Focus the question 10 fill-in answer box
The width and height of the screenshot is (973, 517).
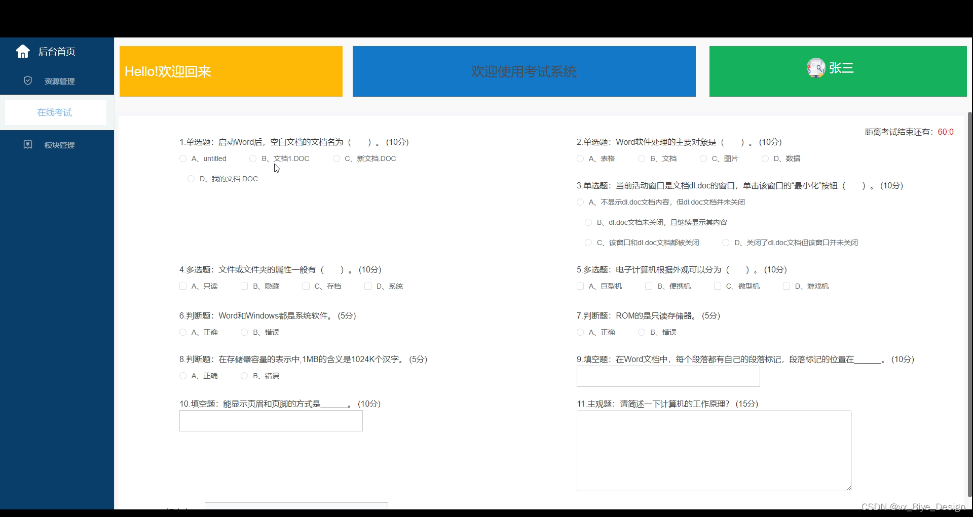point(271,421)
